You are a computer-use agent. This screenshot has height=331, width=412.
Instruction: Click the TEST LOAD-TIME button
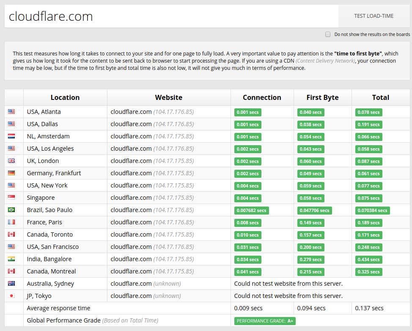374,16
